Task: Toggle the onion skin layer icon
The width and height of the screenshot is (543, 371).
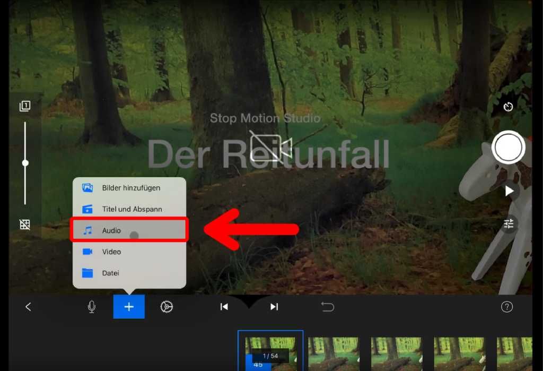Action: tap(25, 107)
